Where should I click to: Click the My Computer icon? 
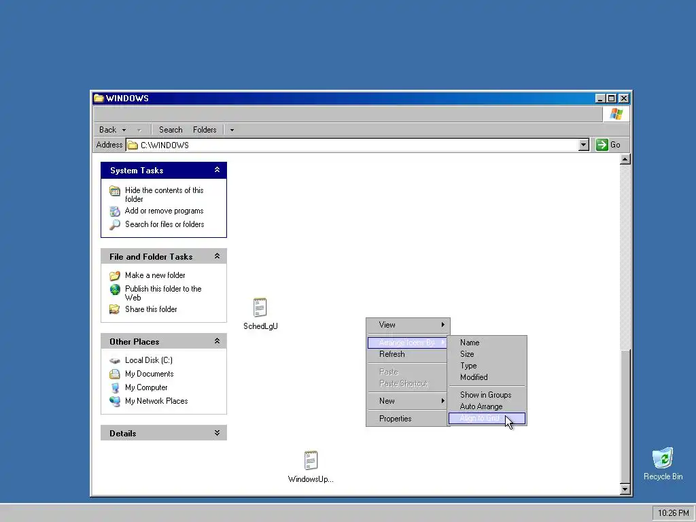point(114,387)
